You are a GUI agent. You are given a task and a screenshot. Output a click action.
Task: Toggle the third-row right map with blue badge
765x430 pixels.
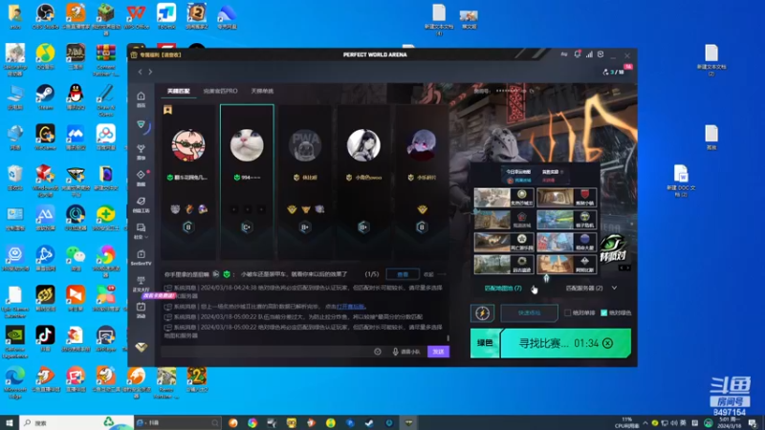click(x=566, y=243)
